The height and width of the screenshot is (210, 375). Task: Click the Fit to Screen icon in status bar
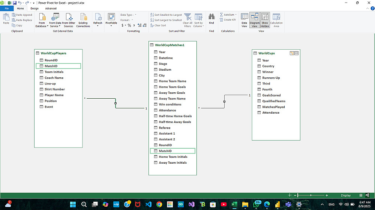289,195
